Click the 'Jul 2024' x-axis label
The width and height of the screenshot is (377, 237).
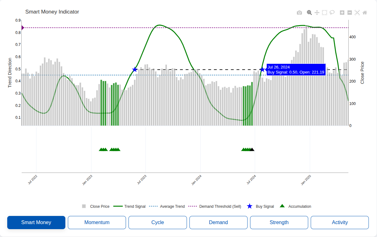251,179
